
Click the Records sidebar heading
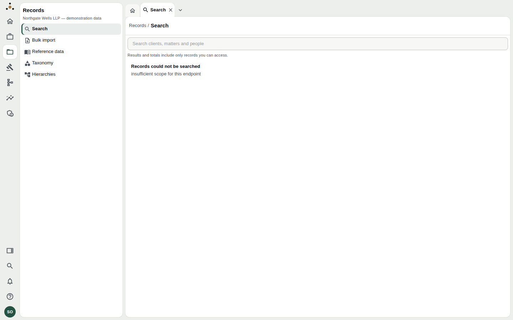click(x=33, y=10)
